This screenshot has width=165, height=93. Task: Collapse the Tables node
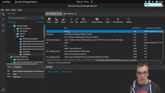point(15,36)
